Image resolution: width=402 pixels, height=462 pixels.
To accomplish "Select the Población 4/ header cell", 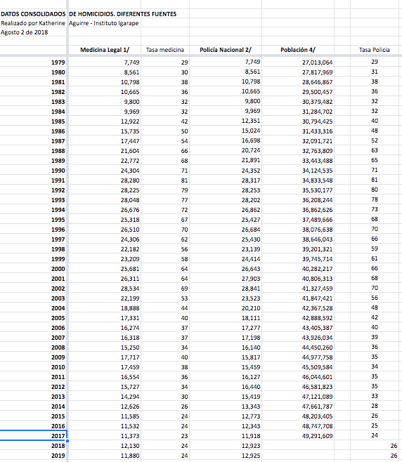I will coord(298,50).
